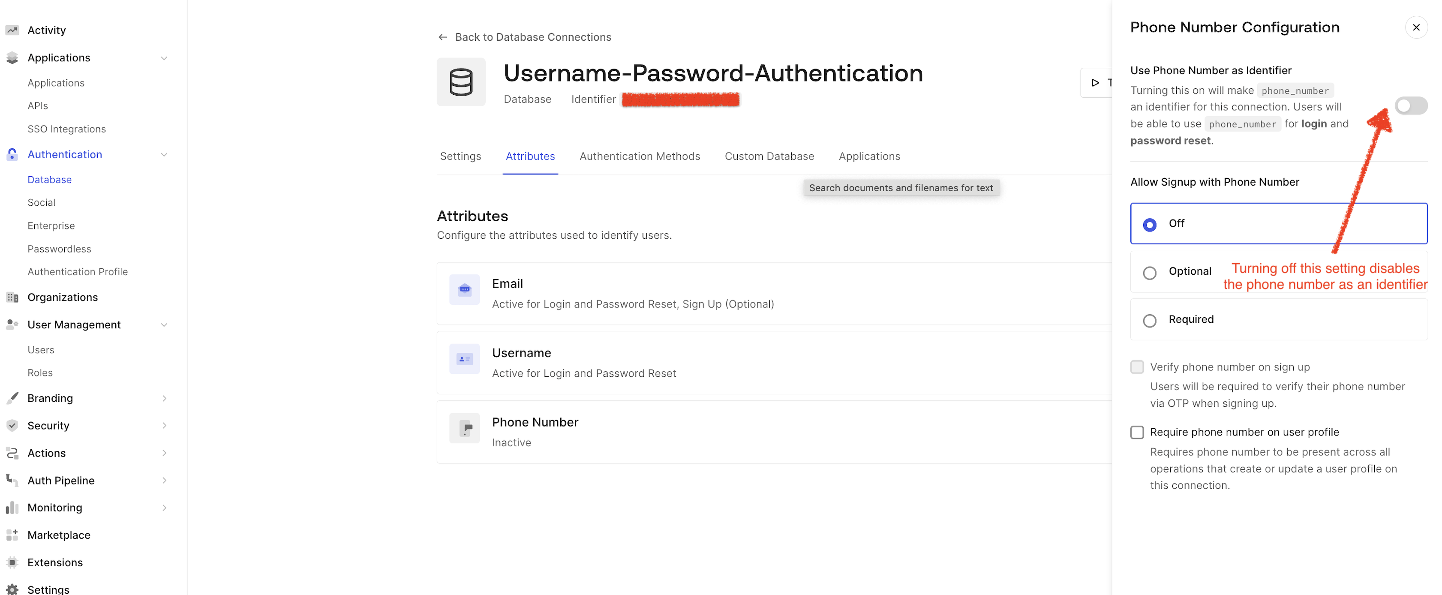Select the Required signup radio option

(x=1150, y=321)
